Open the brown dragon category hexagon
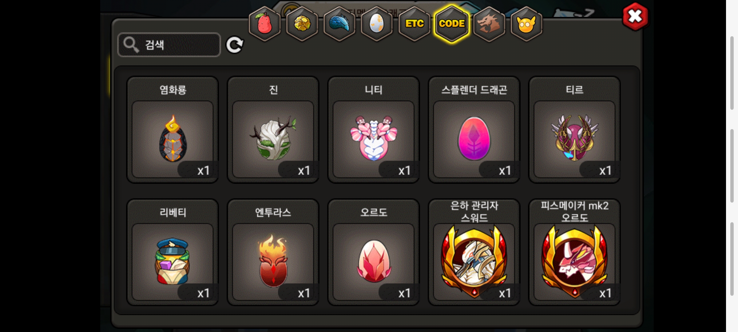This screenshot has height=332, width=738. tap(489, 24)
